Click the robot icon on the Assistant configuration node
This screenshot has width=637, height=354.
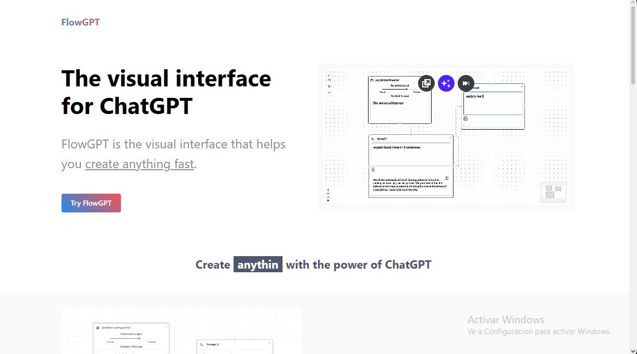click(97, 327)
